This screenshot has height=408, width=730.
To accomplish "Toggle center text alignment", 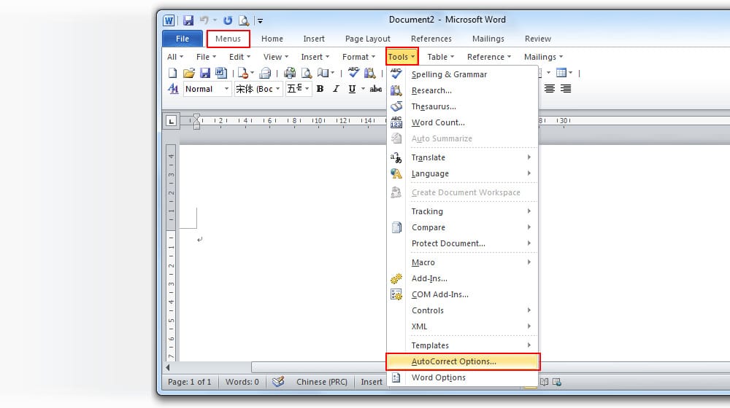I will (x=550, y=89).
